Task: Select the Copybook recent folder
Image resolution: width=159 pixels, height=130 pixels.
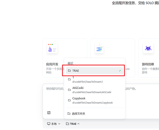Action: [95, 100]
